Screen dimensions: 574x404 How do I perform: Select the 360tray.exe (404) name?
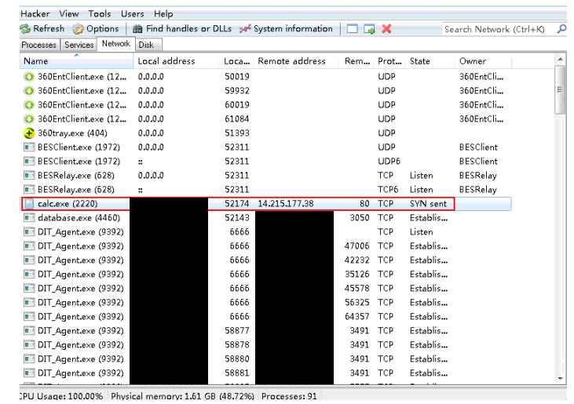(72, 133)
